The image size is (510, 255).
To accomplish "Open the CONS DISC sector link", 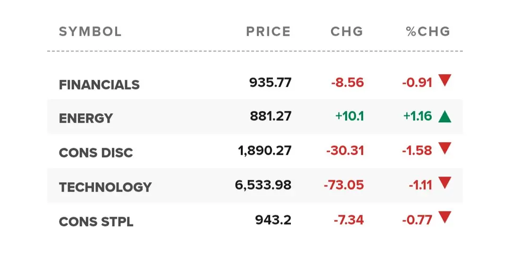I will point(96,153).
